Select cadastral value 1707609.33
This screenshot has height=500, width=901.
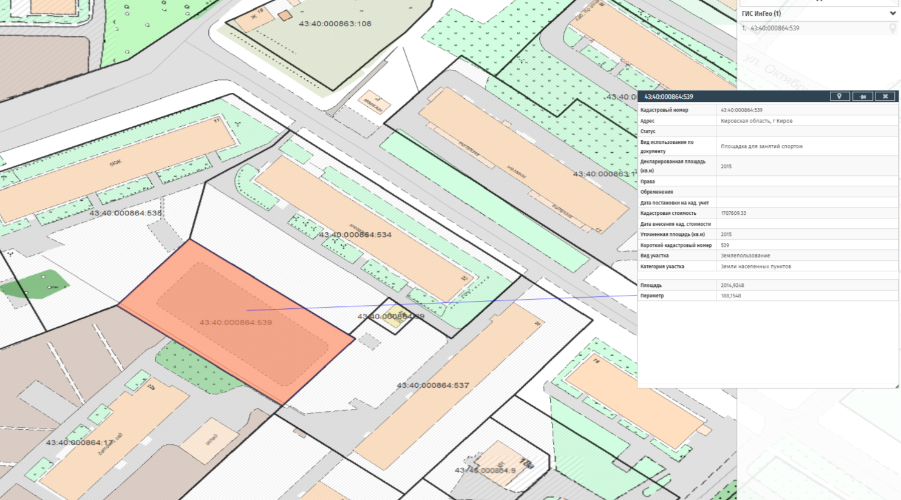(733, 213)
